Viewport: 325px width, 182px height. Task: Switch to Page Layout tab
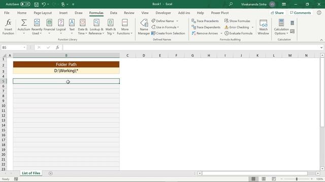click(43, 13)
